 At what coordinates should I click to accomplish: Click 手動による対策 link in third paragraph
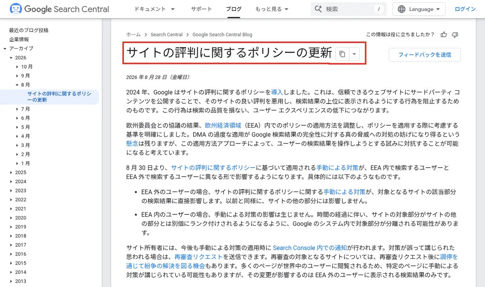click(x=337, y=167)
